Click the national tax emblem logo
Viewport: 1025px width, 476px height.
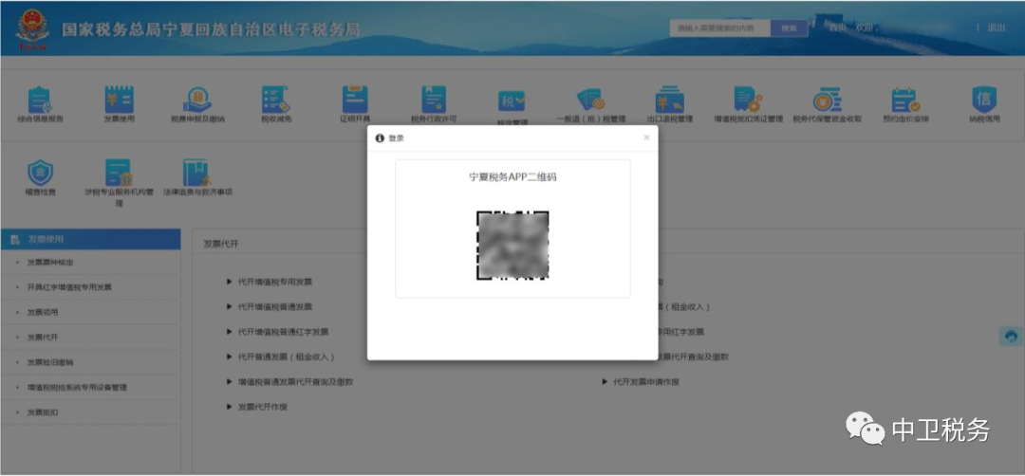[32, 29]
